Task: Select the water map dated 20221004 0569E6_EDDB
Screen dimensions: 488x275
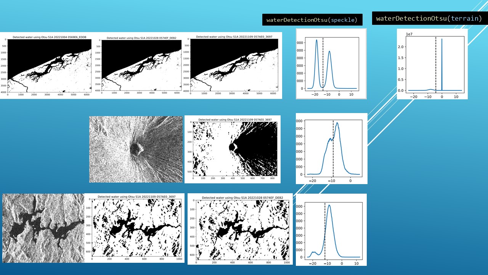Action: pyautogui.click(x=49, y=65)
